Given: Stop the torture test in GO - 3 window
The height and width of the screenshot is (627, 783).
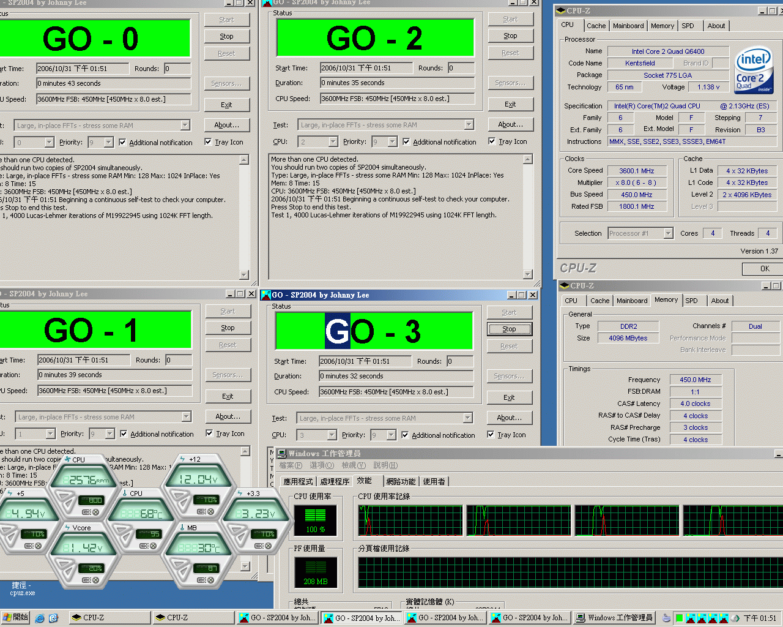Looking at the screenshot, I should point(510,329).
